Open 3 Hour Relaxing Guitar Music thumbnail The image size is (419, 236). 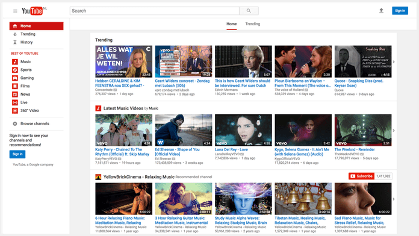(x=184, y=199)
